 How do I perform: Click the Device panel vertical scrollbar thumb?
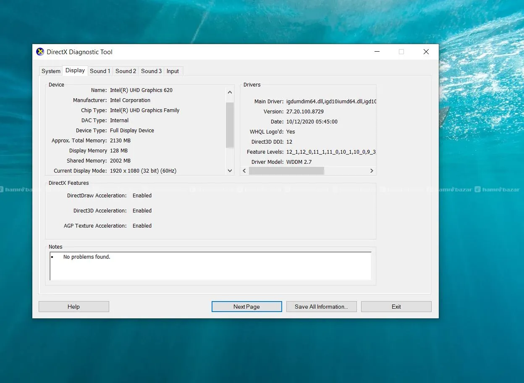click(x=230, y=125)
